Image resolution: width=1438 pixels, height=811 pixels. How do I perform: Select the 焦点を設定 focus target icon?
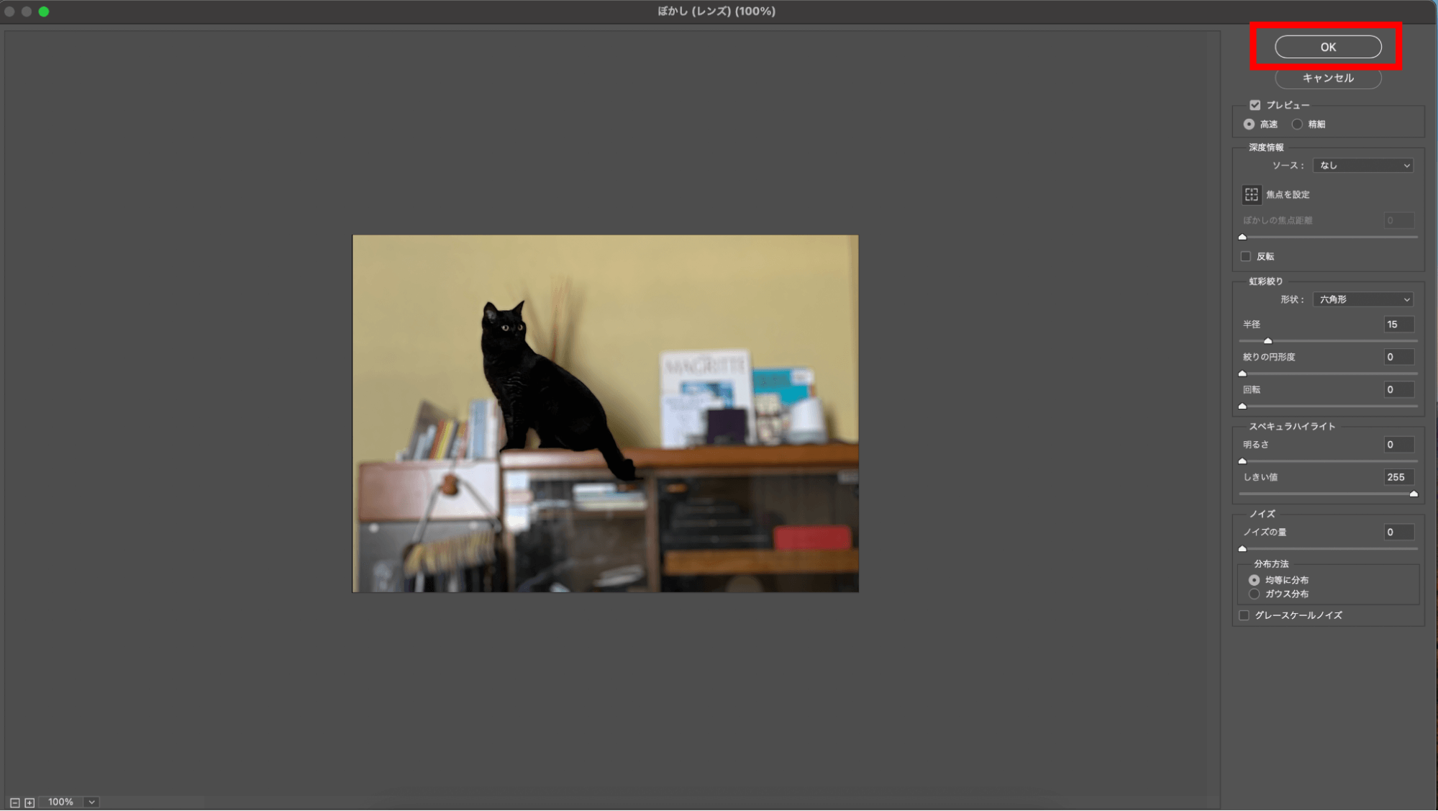[x=1251, y=194]
